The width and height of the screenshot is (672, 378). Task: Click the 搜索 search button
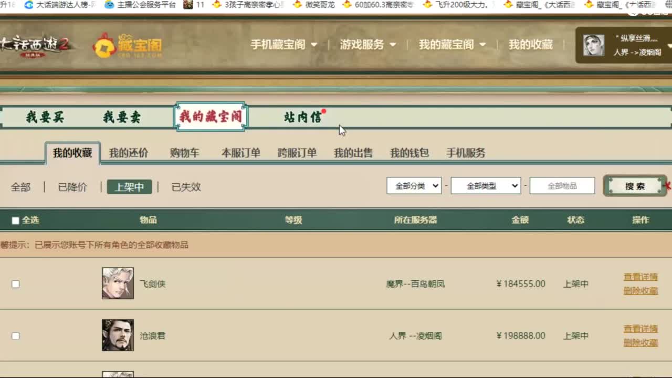click(x=635, y=186)
